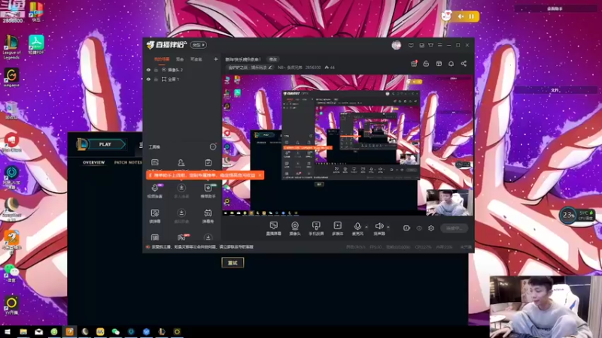Hide the camera source via eye icon
Image resolution: width=602 pixels, height=338 pixels.
pyautogui.click(x=148, y=70)
